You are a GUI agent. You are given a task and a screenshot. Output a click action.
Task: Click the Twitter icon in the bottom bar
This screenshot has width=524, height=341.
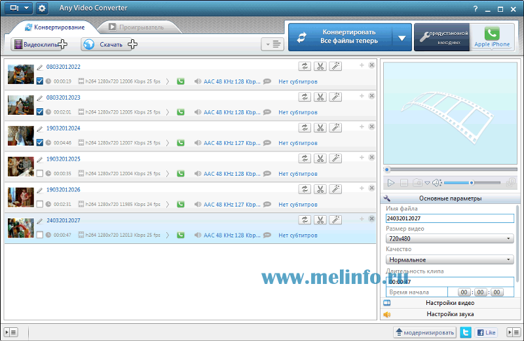click(x=466, y=332)
